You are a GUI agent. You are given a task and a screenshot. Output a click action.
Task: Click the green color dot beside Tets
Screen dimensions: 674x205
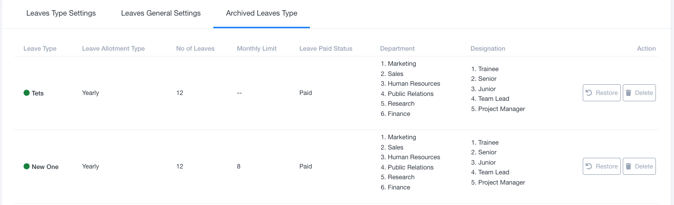coord(27,93)
